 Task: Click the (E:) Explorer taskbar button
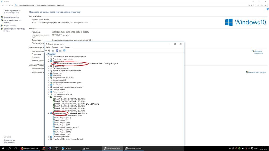click(x=86, y=148)
